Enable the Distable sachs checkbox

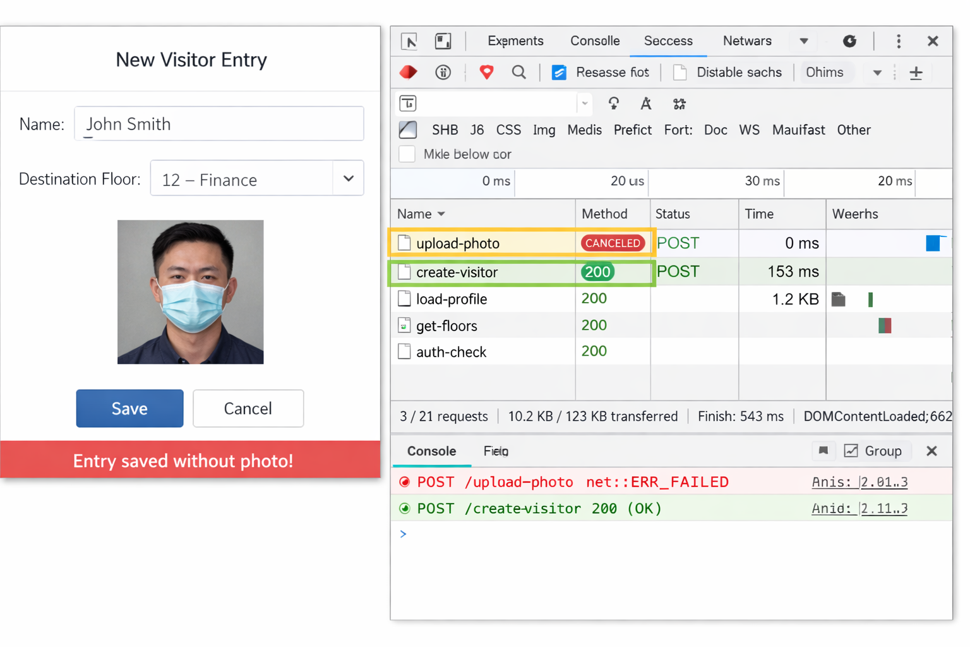point(680,73)
